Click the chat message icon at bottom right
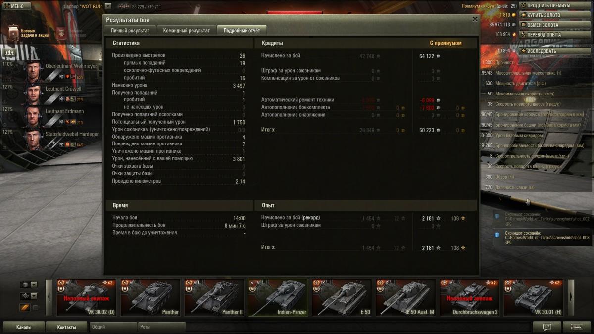This screenshot has width=594, height=334. pos(547,327)
